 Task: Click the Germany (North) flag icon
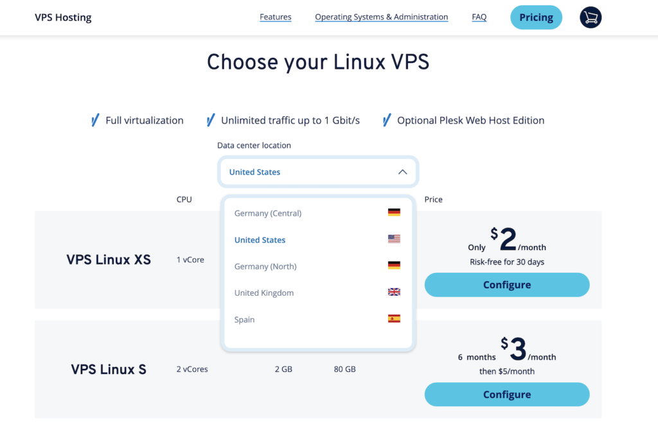point(394,265)
